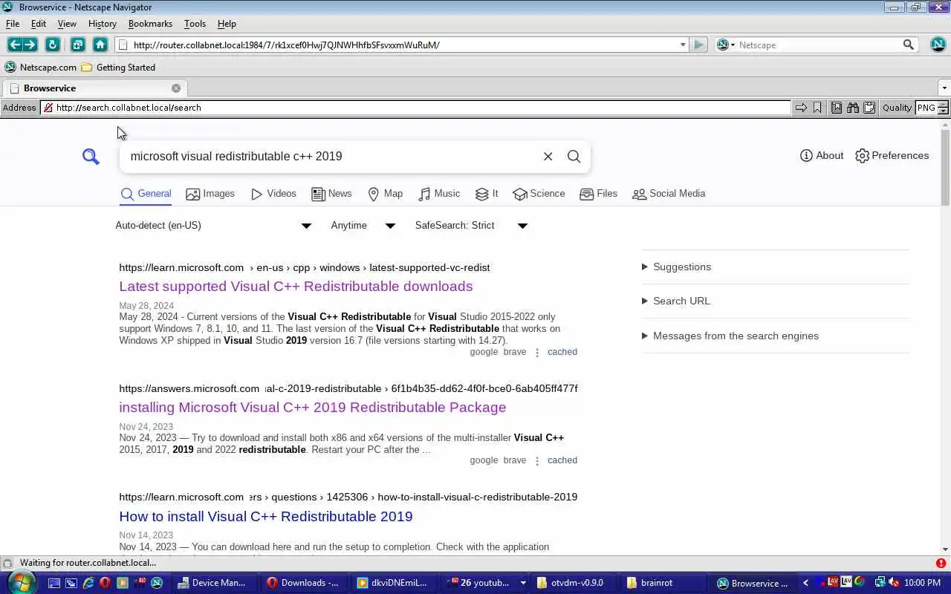Open the File menu
Viewport: 951px width, 594px height.
click(13, 24)
